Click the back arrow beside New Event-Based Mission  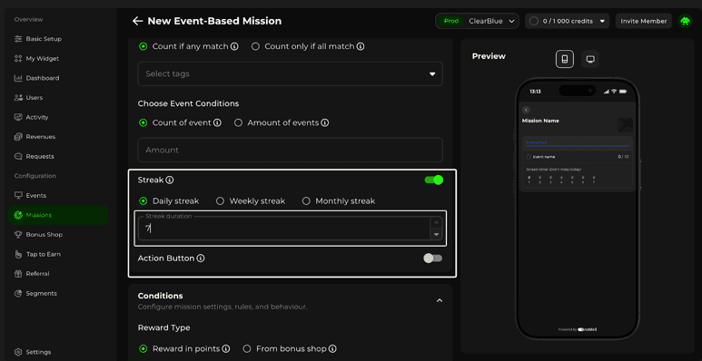pyautogui.click(x=137, y=21)
